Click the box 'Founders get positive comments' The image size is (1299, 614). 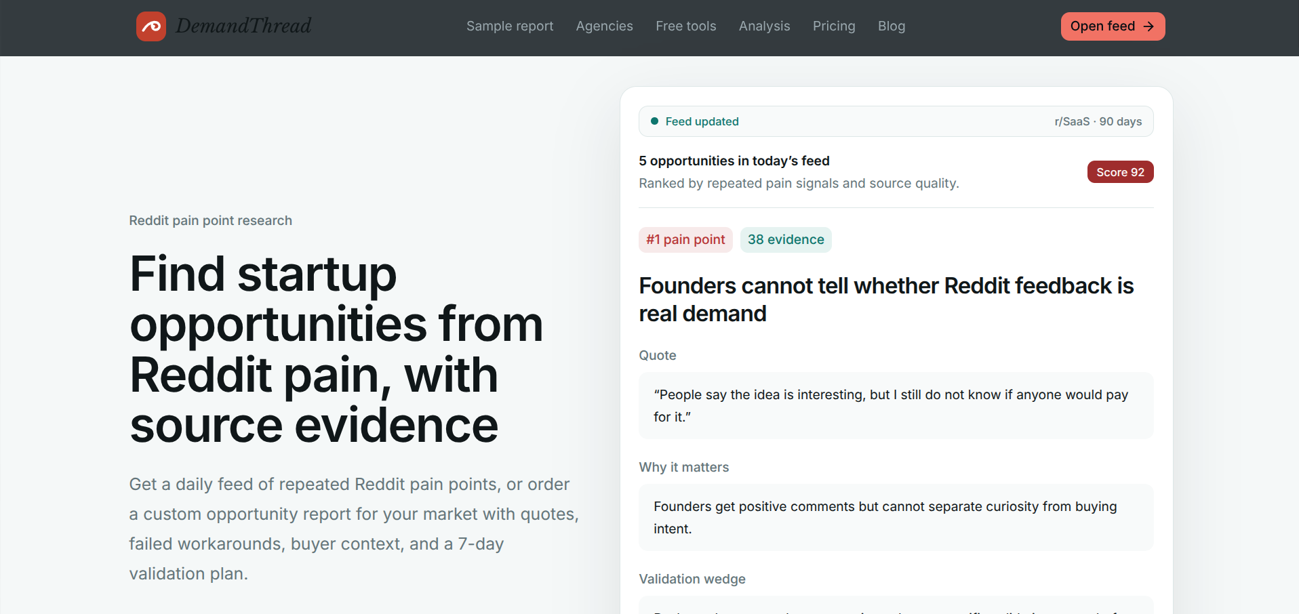(x=896, y=517)
